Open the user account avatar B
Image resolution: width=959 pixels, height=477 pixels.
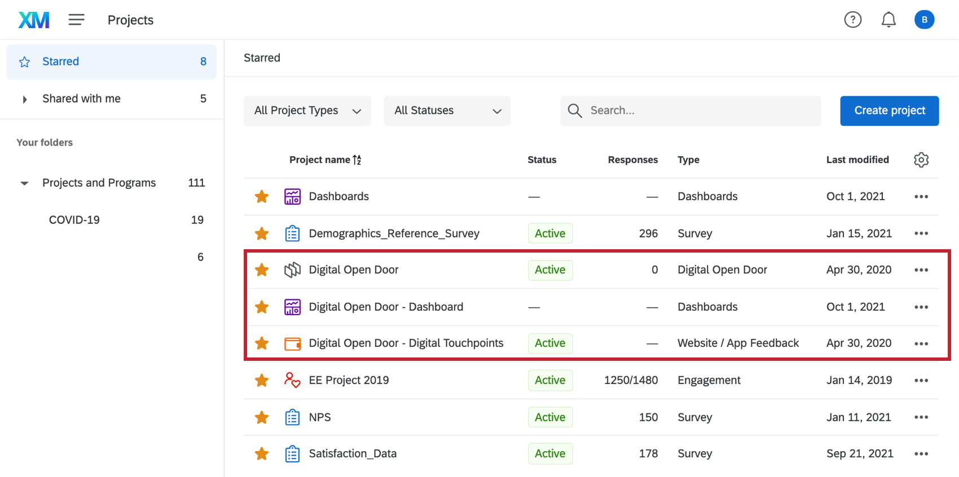924,20
